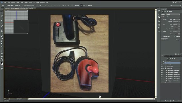Select the Zoom tool
Screen dimensions: 182x103
2,59
